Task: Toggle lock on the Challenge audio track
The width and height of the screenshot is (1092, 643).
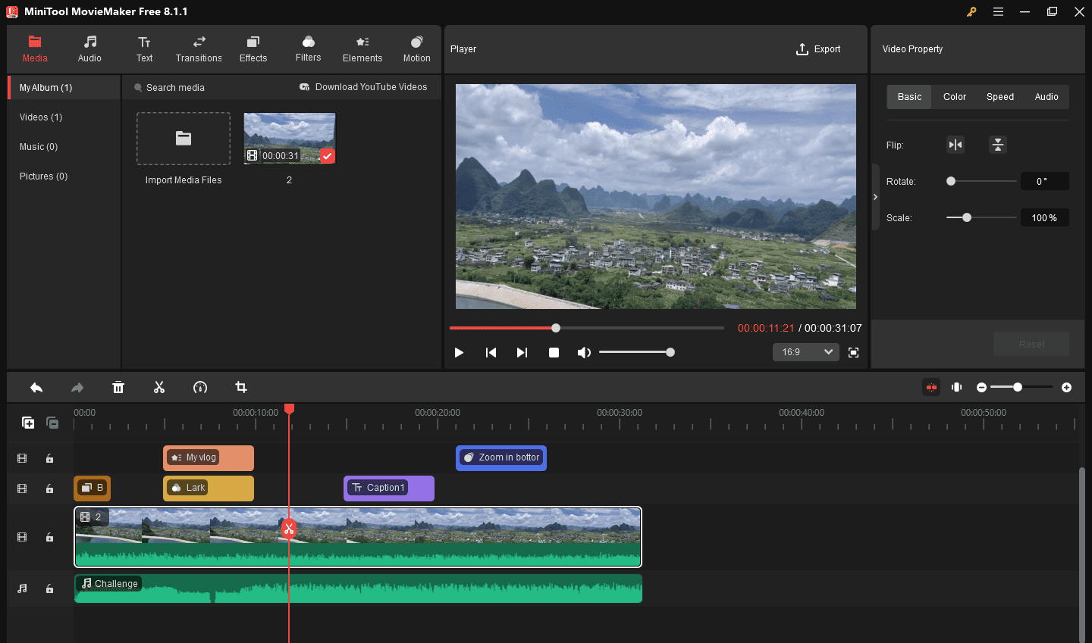Action: pos(49,588)
